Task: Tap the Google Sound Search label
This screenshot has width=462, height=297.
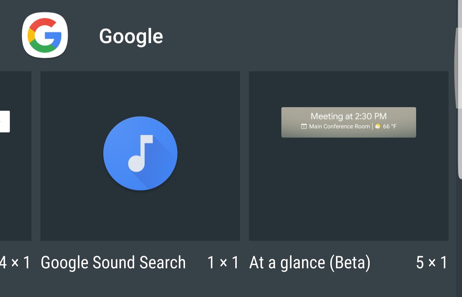Action: pyautogui.click(x=113, y=262)
